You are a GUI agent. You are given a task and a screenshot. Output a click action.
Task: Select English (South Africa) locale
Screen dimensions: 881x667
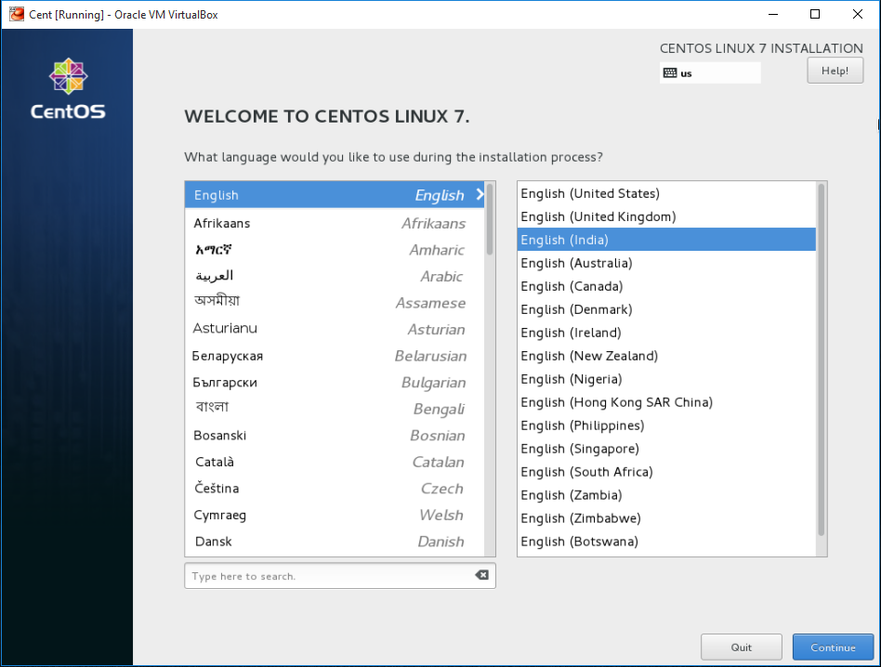pyautogui.click(x=666, y=472)
